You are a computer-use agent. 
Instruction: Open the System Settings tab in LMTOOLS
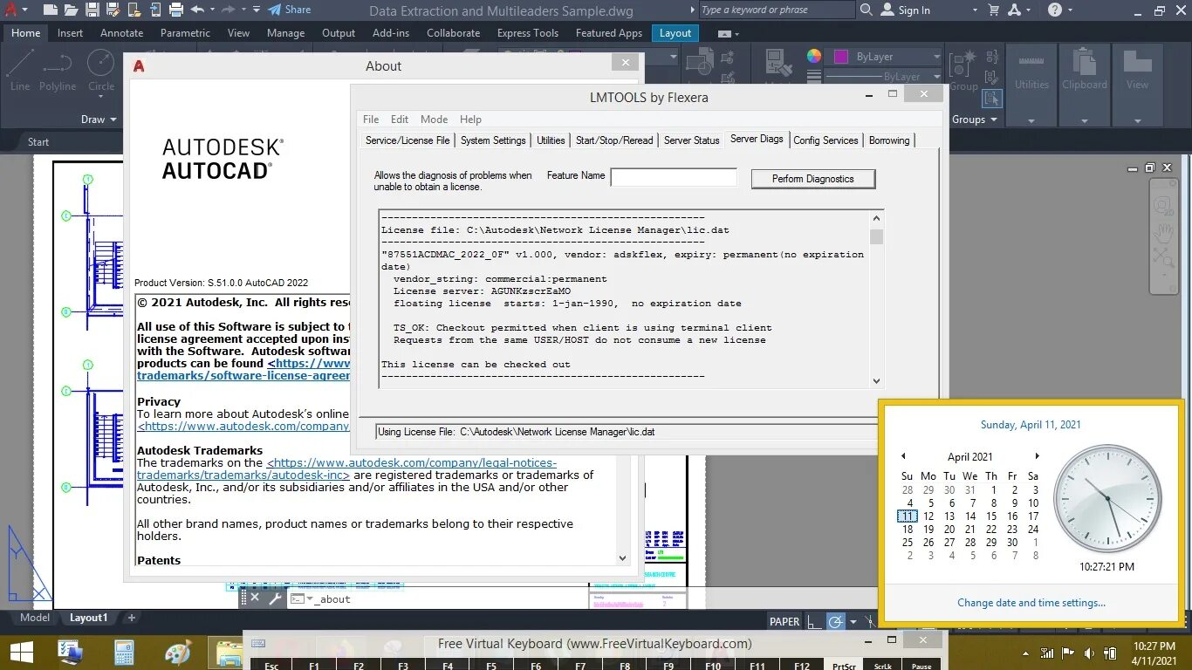[493, 140]
